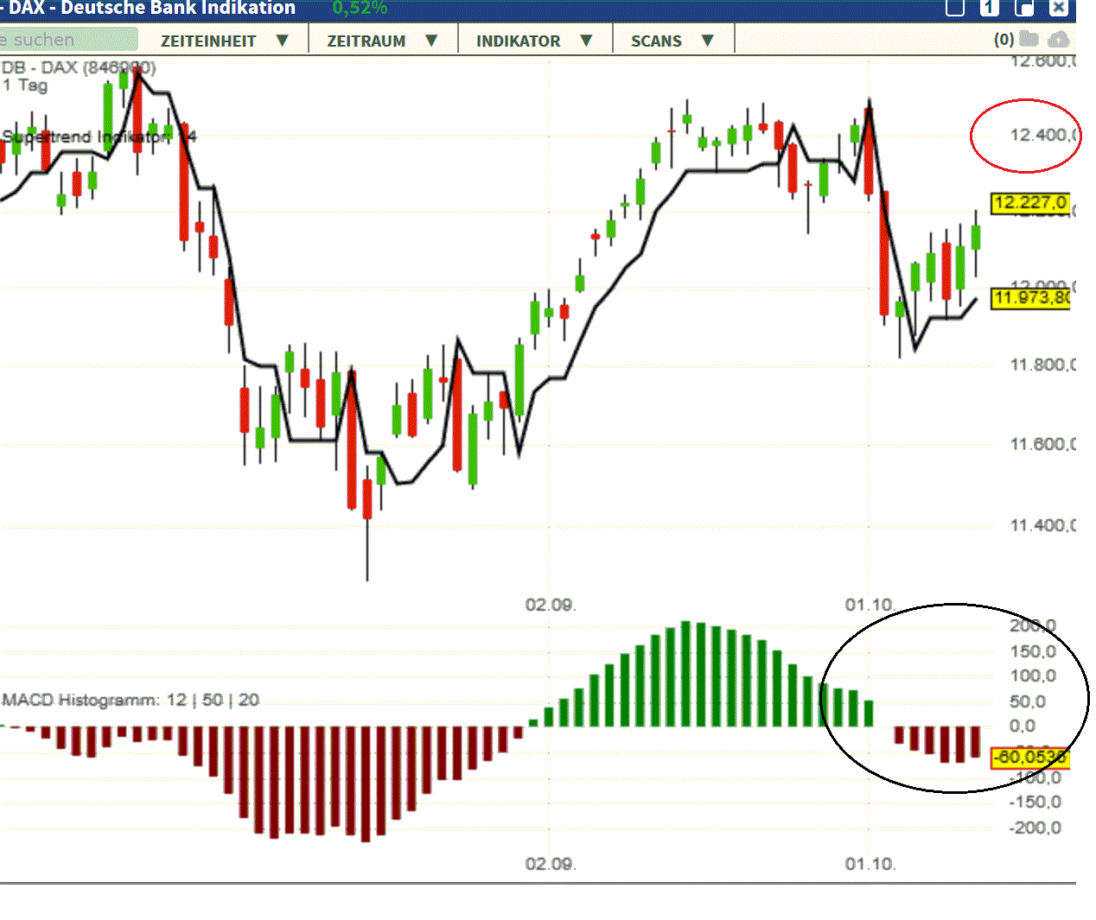Click the "1" layout icon in the title bar
This screenshot has height=920, width=1096.
point(989,7)
